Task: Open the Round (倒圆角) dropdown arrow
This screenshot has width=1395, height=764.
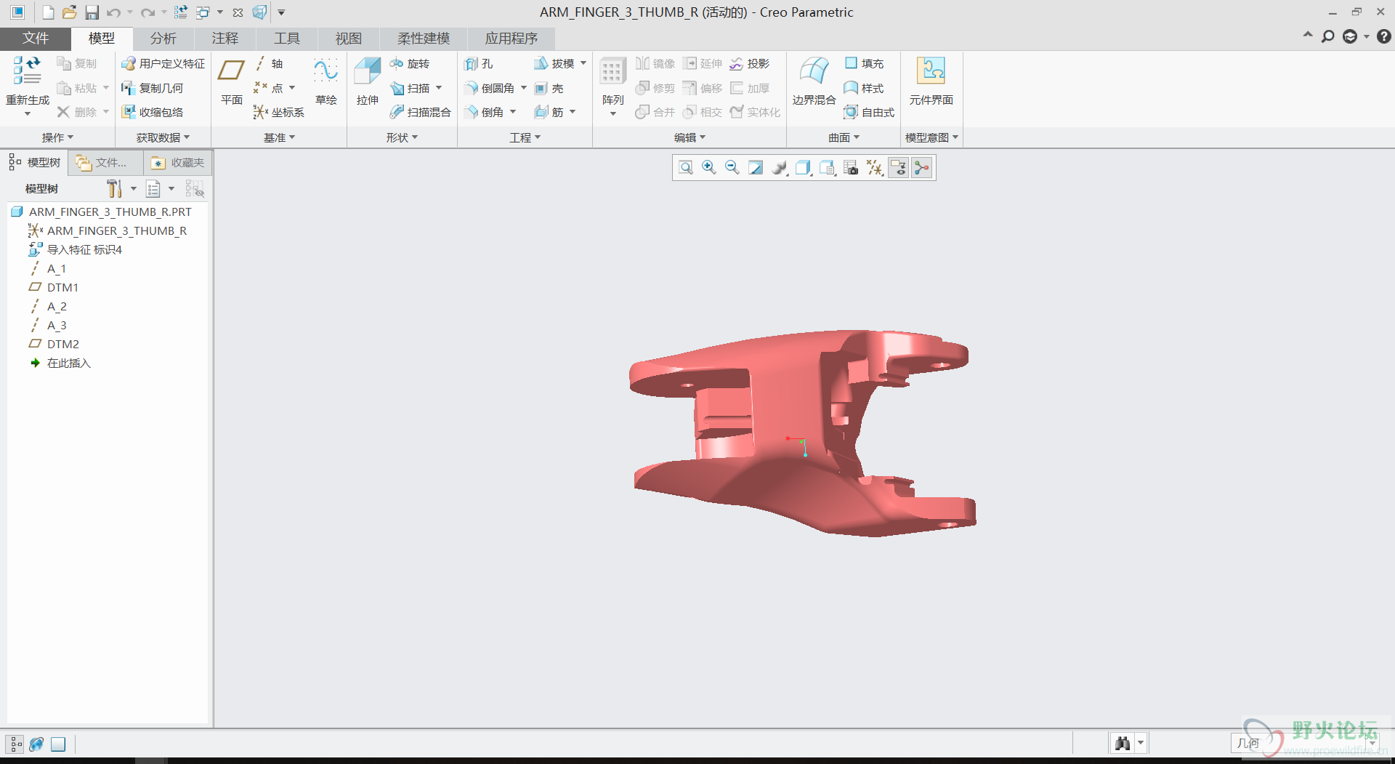Action: (523, 88)
